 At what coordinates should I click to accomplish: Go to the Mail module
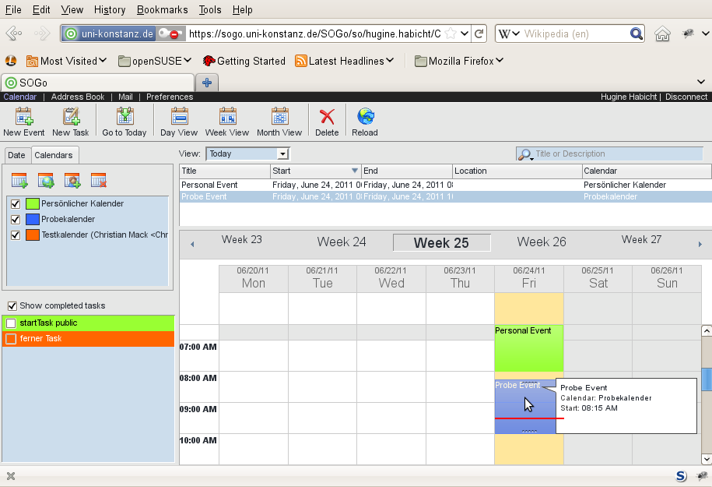[x=125, y=97]
